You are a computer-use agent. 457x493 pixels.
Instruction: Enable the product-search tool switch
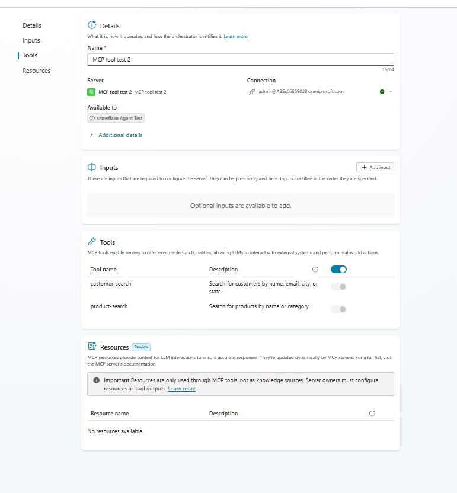338,309
